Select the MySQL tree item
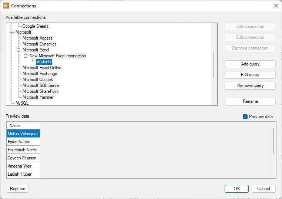The width and height of the screenshot is (282, 199). coord(22,103)
